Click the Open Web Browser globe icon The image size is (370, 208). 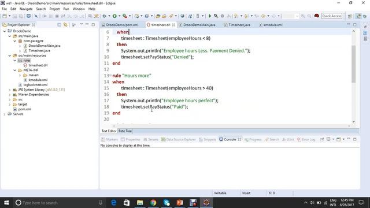tap(183, 16)
